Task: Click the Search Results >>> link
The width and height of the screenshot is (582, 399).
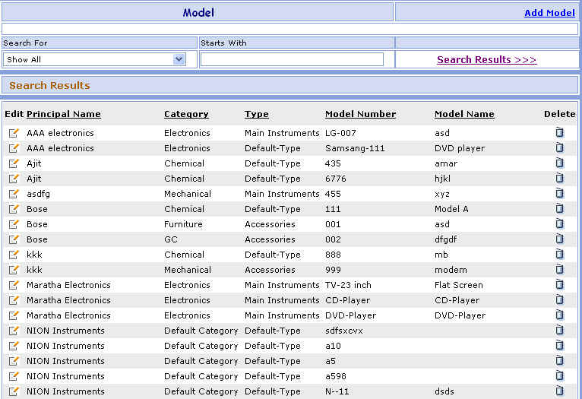Action: pyautogui.click(x=486, y=59)
